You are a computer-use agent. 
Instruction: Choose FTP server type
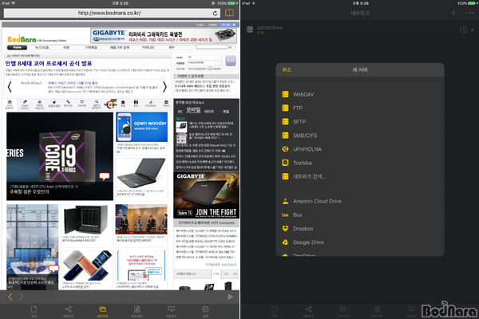(360, 108)
